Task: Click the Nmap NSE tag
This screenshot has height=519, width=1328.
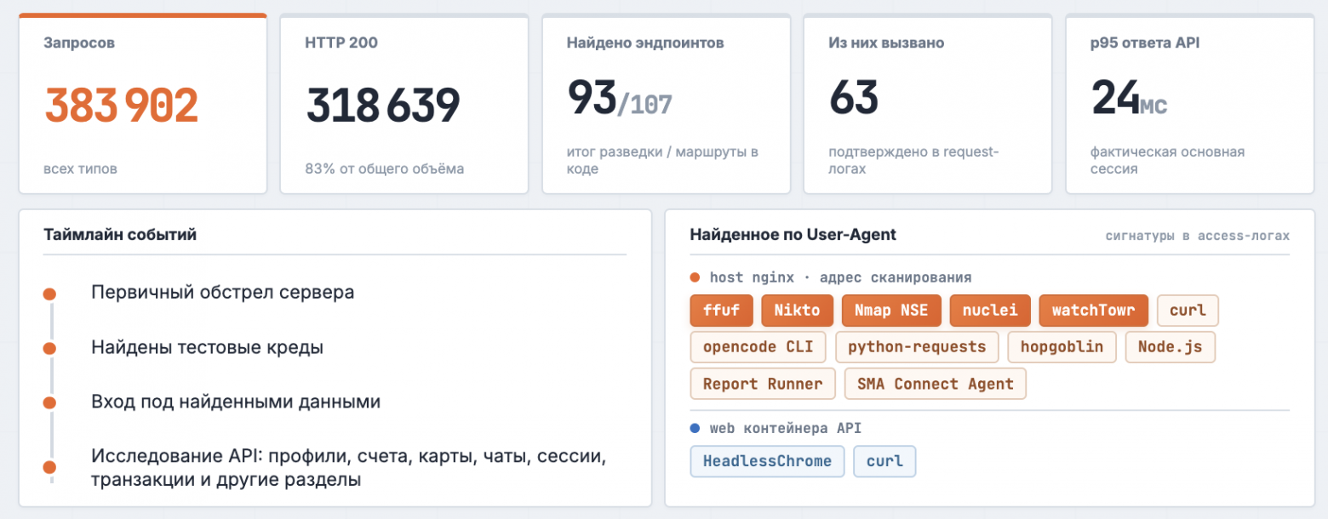Action: (x=891, y=311)
